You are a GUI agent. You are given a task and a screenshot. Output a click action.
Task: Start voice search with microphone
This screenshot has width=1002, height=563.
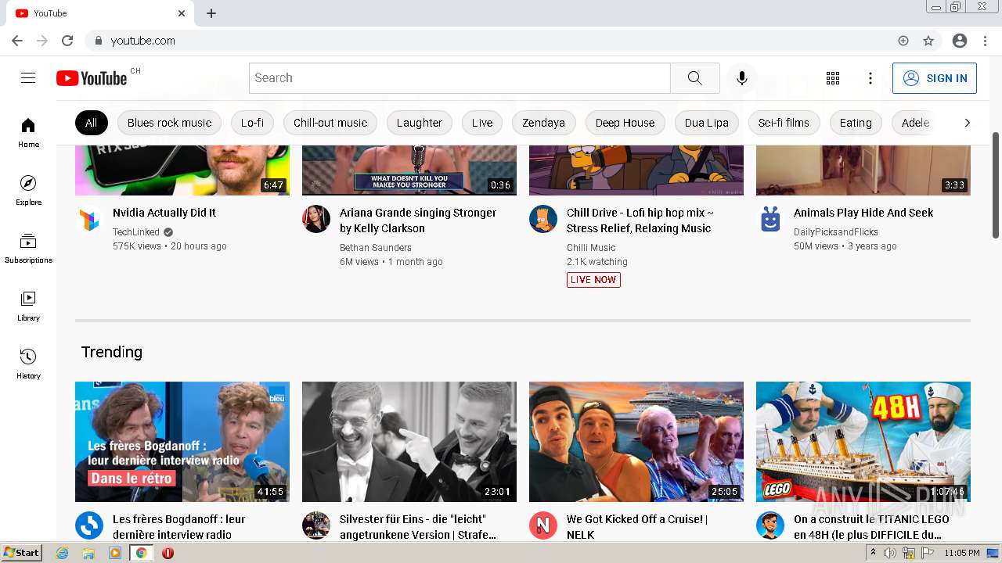(742, 78)
